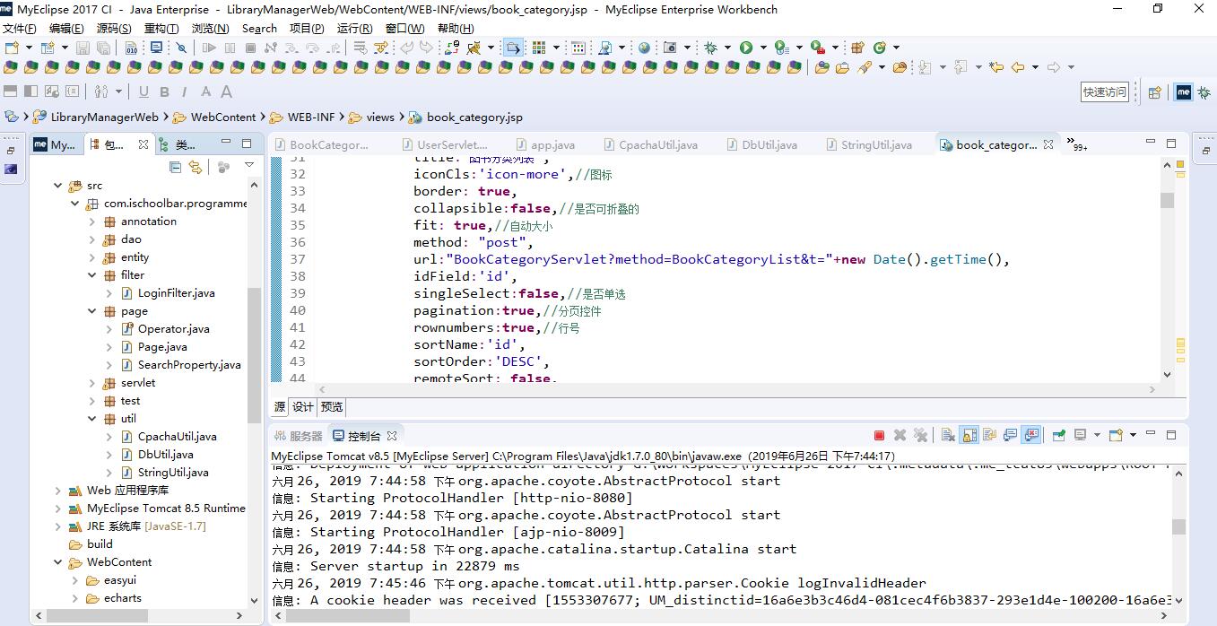The image size is (1217, 626).
Task: Collapse the filter package in tree
Action: coord(92,275)
